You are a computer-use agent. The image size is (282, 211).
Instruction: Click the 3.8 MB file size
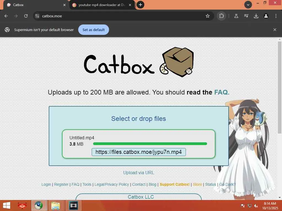pos(77,144)
